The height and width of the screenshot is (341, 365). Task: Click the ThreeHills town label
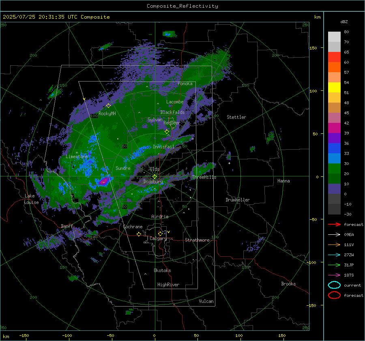(x=204, y=177)
